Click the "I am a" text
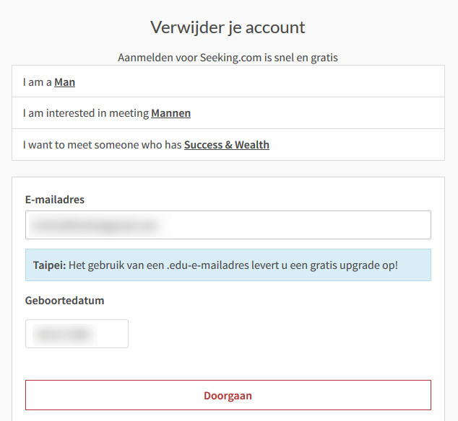The image size is (458, 421). point(37,82)
